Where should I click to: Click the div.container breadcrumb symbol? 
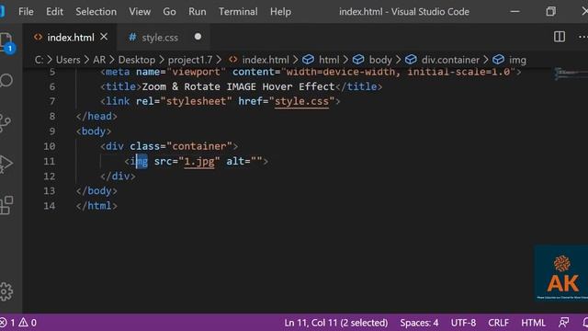pos(450,60)
